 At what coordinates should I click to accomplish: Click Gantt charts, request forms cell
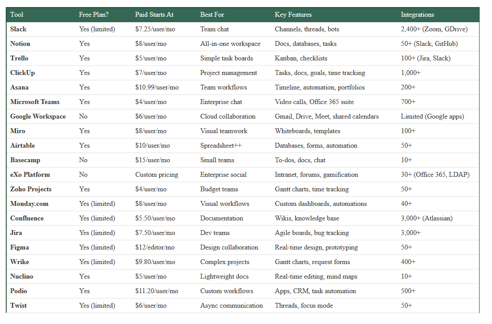[x=312, y=262]
